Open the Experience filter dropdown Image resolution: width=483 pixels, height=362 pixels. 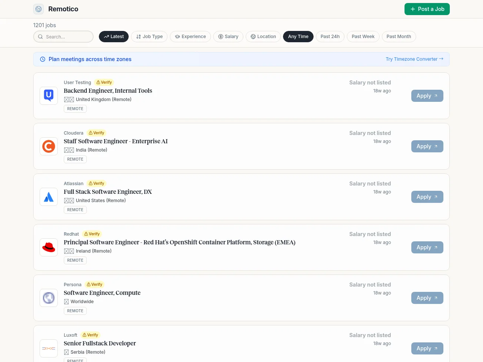190,37
